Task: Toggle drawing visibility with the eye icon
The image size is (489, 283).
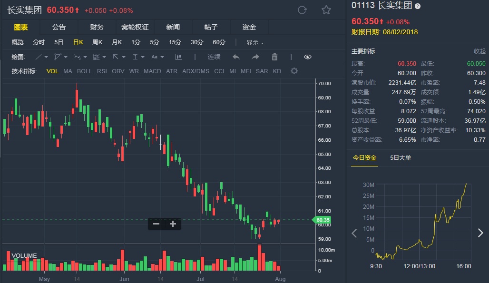Action: 308,57
